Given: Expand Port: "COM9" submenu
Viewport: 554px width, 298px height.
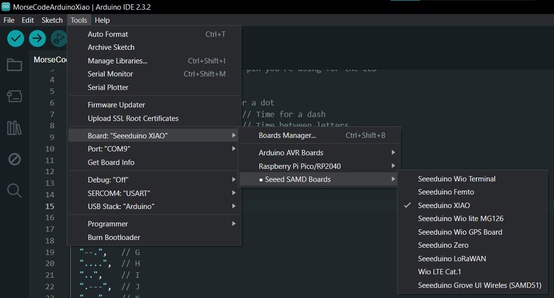Looking at the screenshot, I should click(155, 149).
